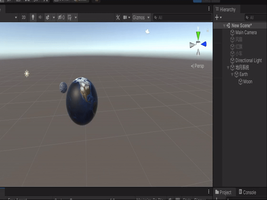The height and width of the screenshot is (200, 267).
Task: Select Moon sphere in scene view
Action: point(63,87)
